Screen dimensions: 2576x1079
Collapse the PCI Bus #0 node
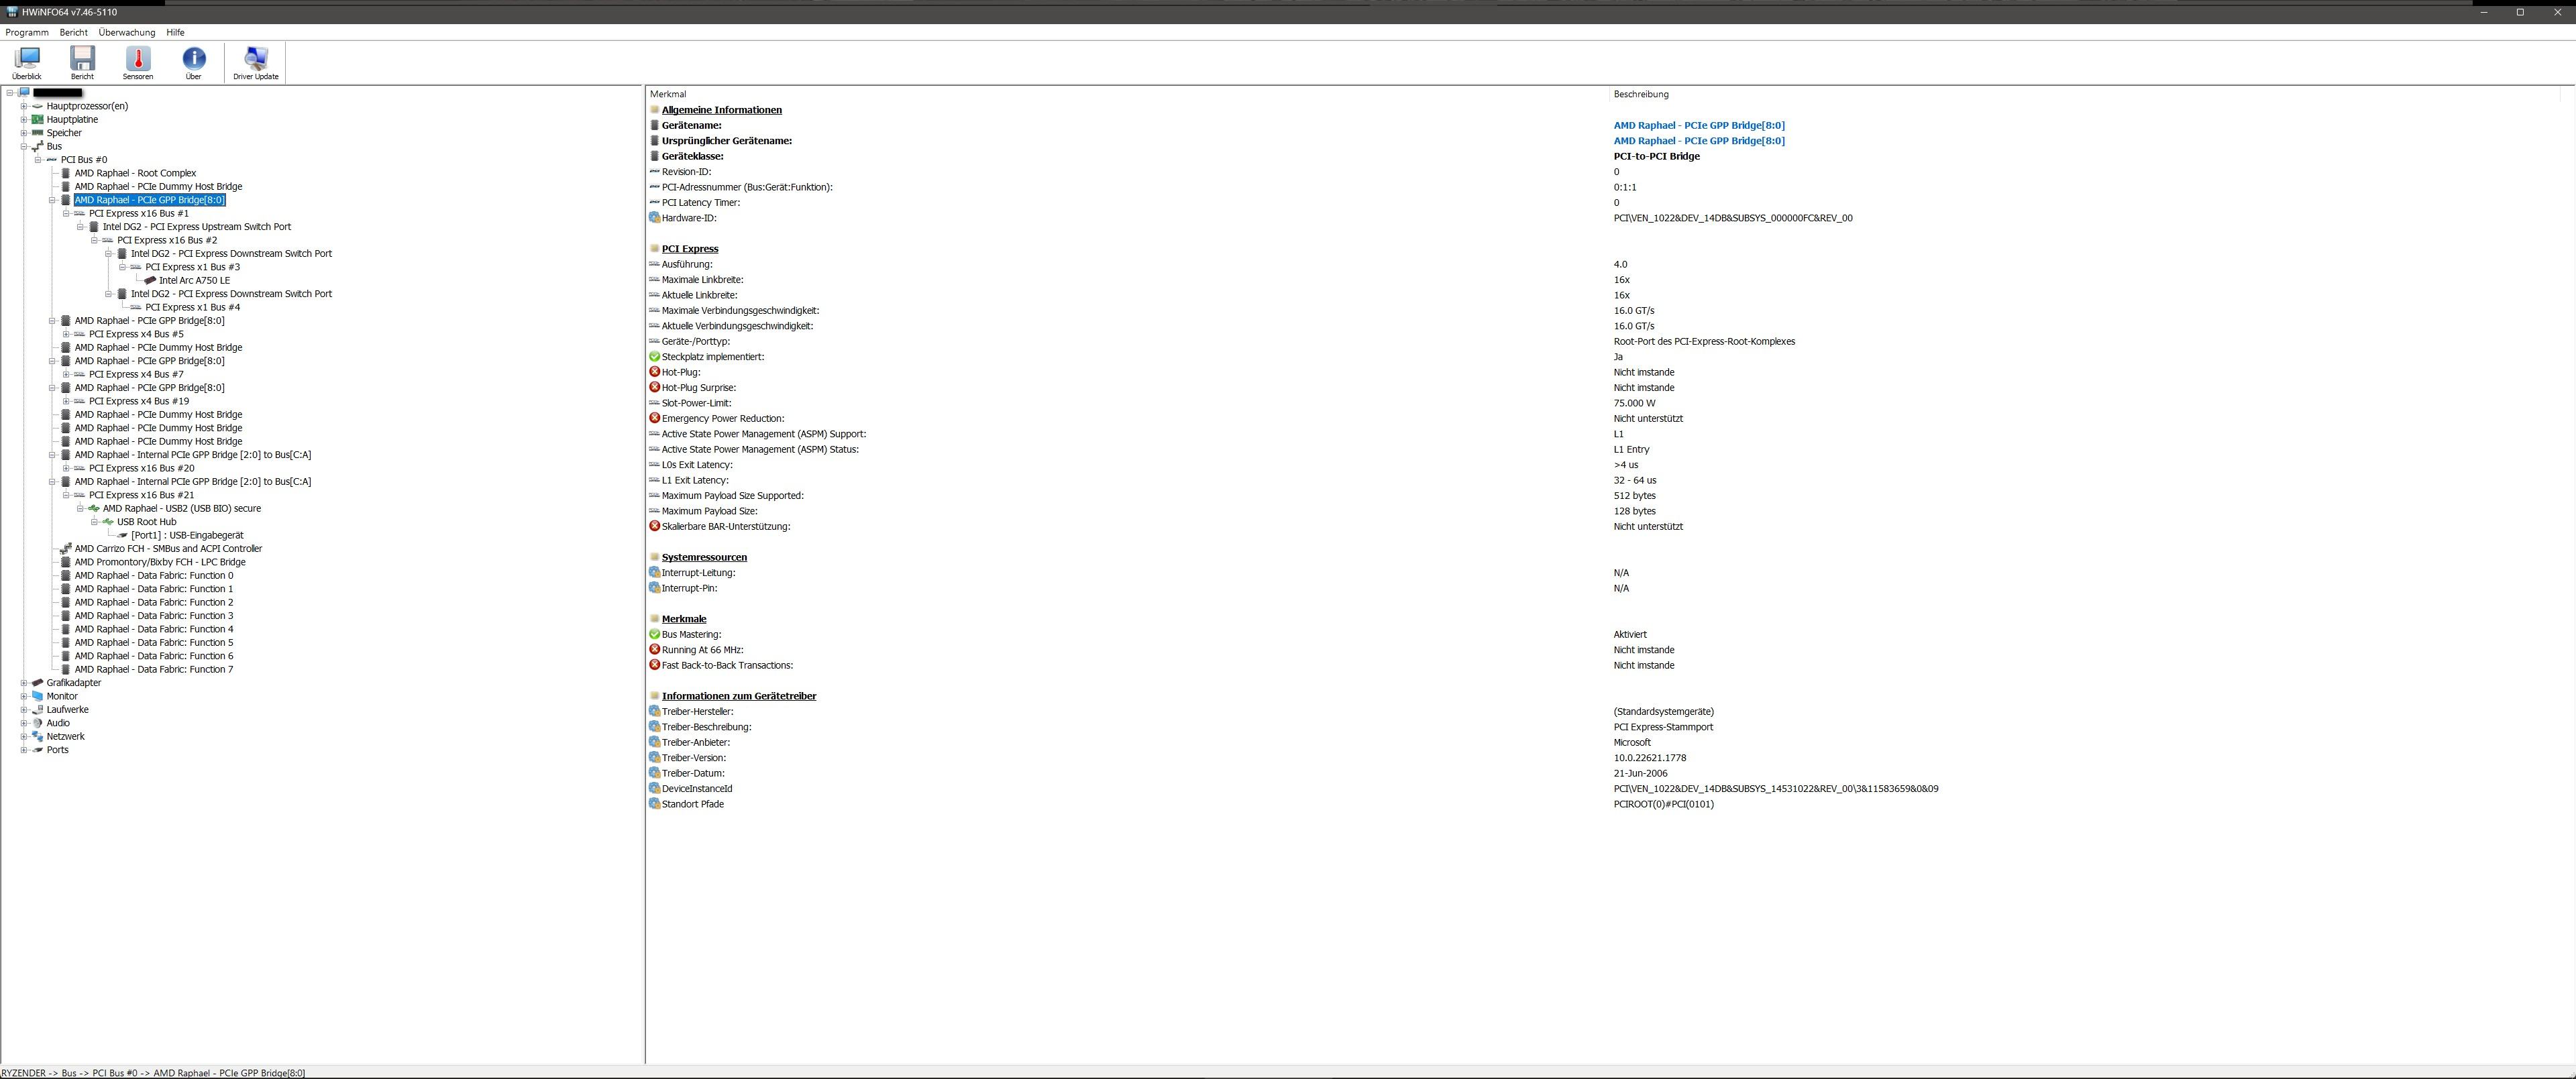(38, 160)
